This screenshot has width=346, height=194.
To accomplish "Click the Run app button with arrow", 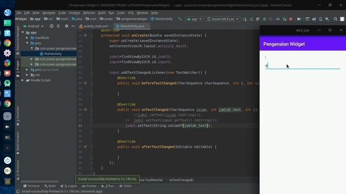I will 245,19.
